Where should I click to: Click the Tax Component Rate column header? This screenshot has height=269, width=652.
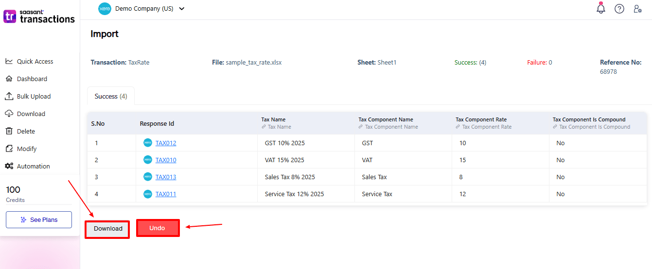pyautogui.click(x=480, y=119)
